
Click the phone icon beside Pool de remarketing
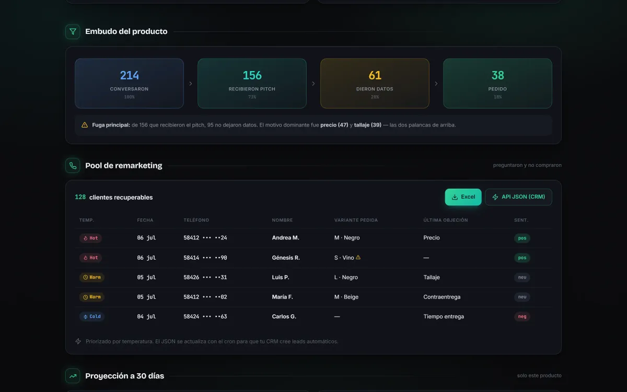73,166
